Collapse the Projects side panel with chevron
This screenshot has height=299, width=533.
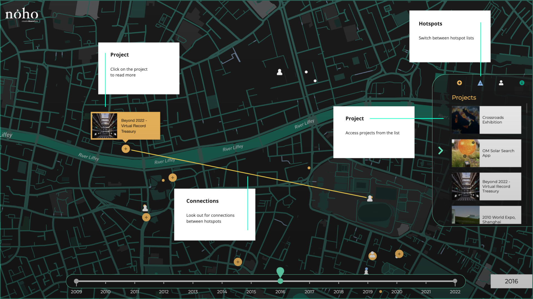[x=441, y=150]
